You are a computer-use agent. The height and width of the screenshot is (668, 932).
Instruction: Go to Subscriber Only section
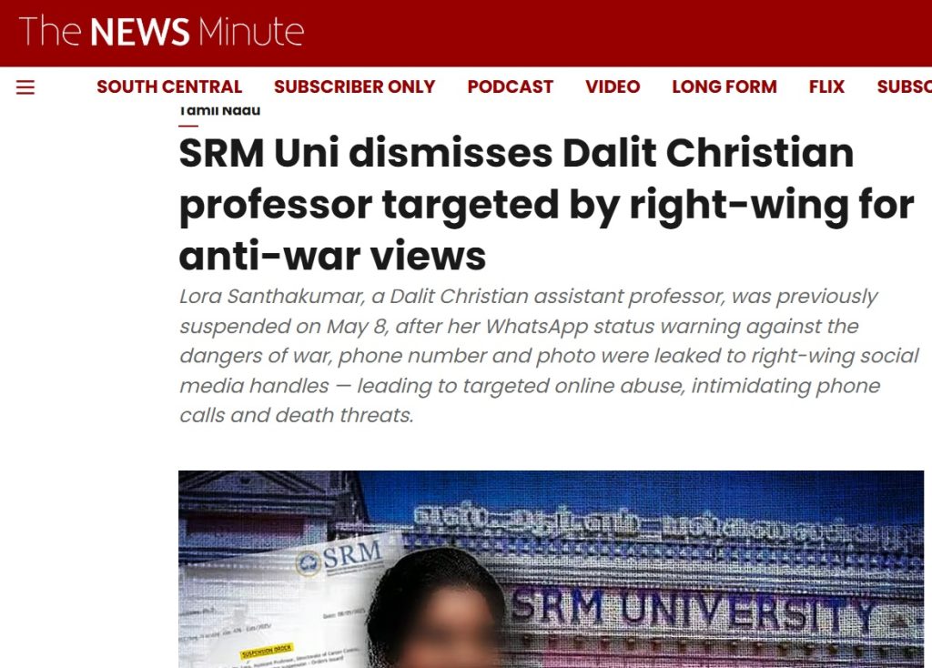[x=354, y=86]
